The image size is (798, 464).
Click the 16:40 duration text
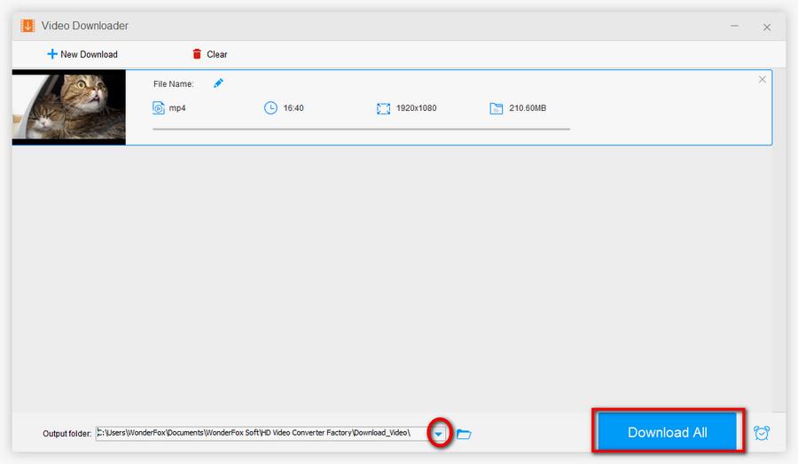coord(293,108)
